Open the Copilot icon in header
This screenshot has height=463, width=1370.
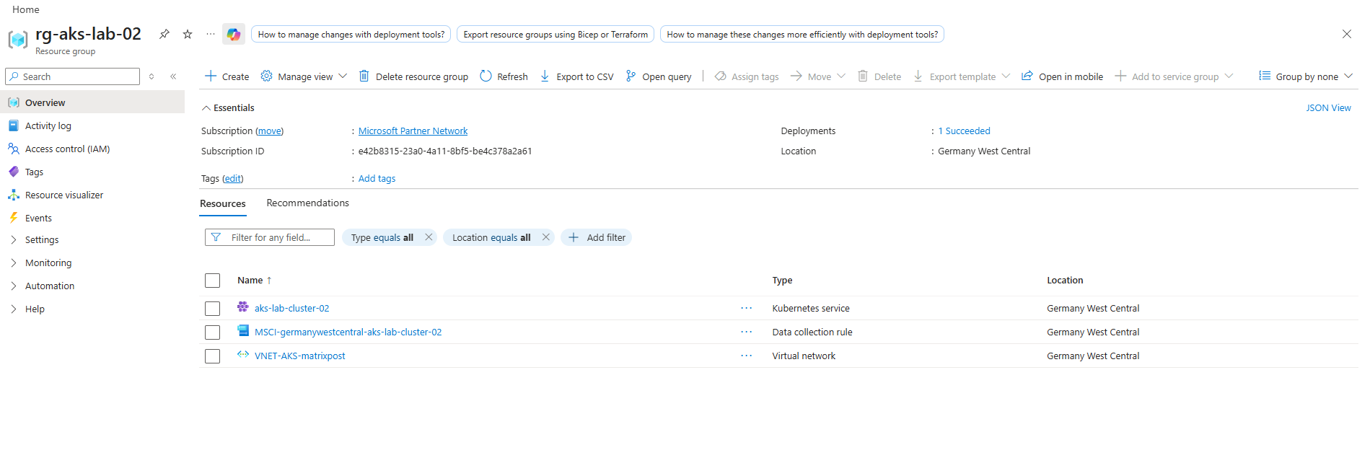[x=233, y=34]
